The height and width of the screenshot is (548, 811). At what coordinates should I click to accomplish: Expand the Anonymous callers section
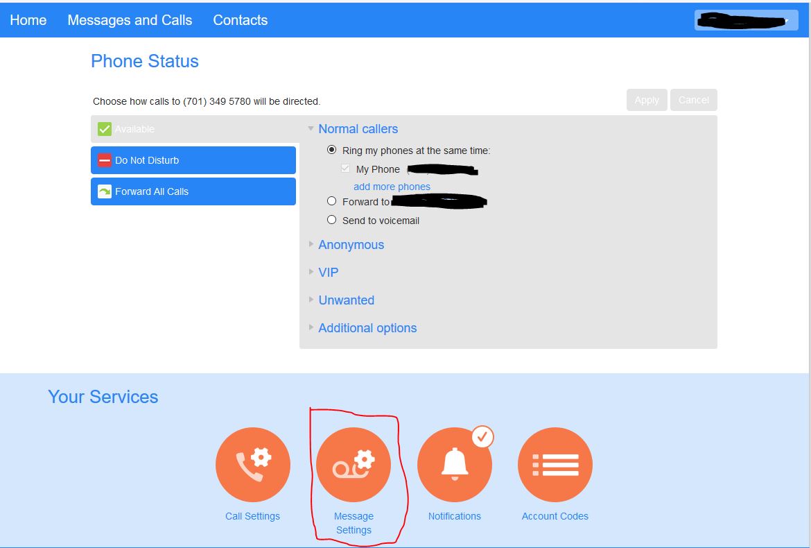point(350,245)
